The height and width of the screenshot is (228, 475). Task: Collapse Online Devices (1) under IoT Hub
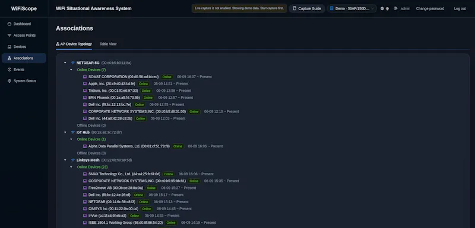pos(71,139)
